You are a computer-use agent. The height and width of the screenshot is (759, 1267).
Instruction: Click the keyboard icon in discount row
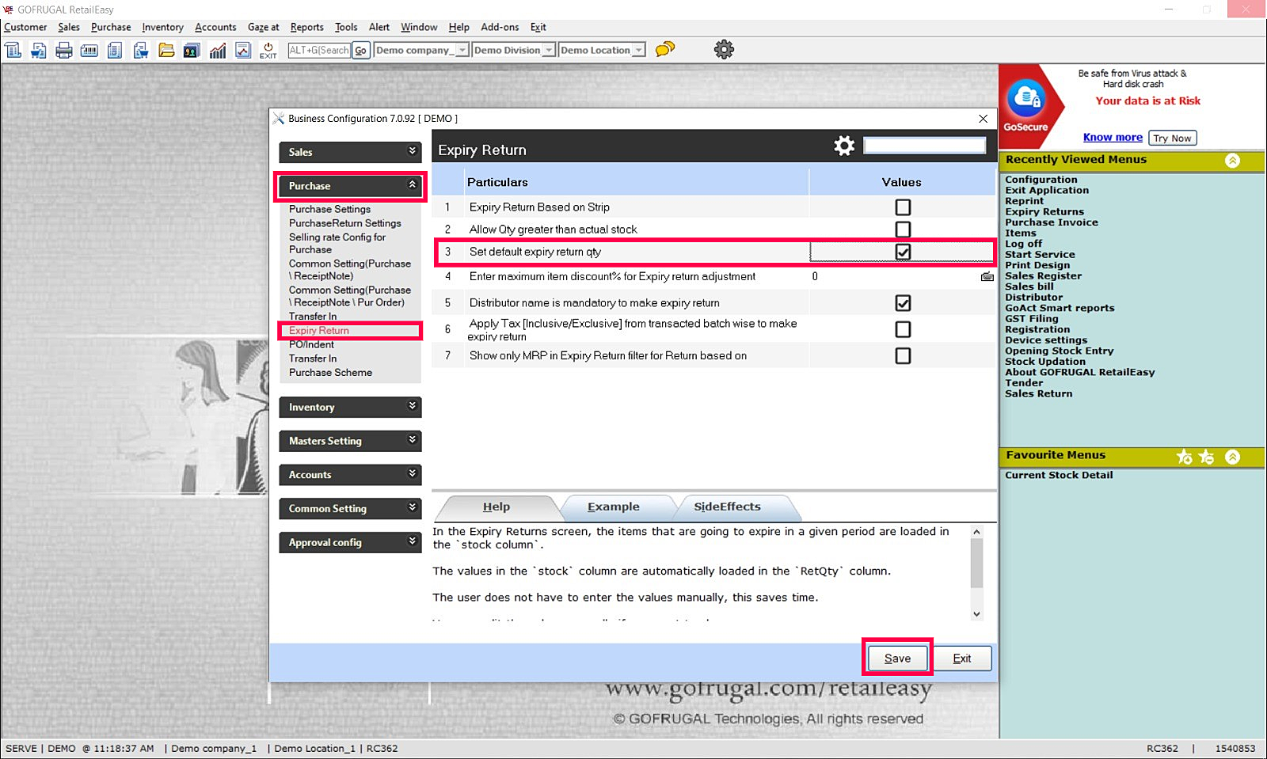tap(987, 277)
